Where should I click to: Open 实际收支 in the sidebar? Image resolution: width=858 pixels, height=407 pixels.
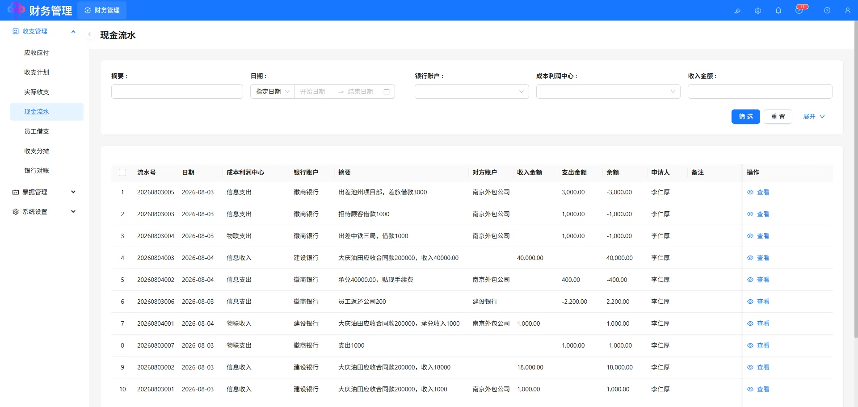click(x=46, y=92)
